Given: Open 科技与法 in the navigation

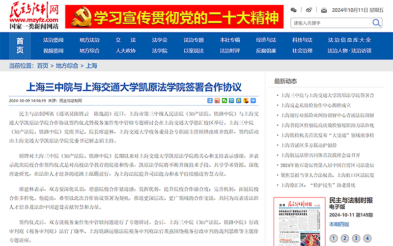Looking at the screenshot, I should point(302,40).
